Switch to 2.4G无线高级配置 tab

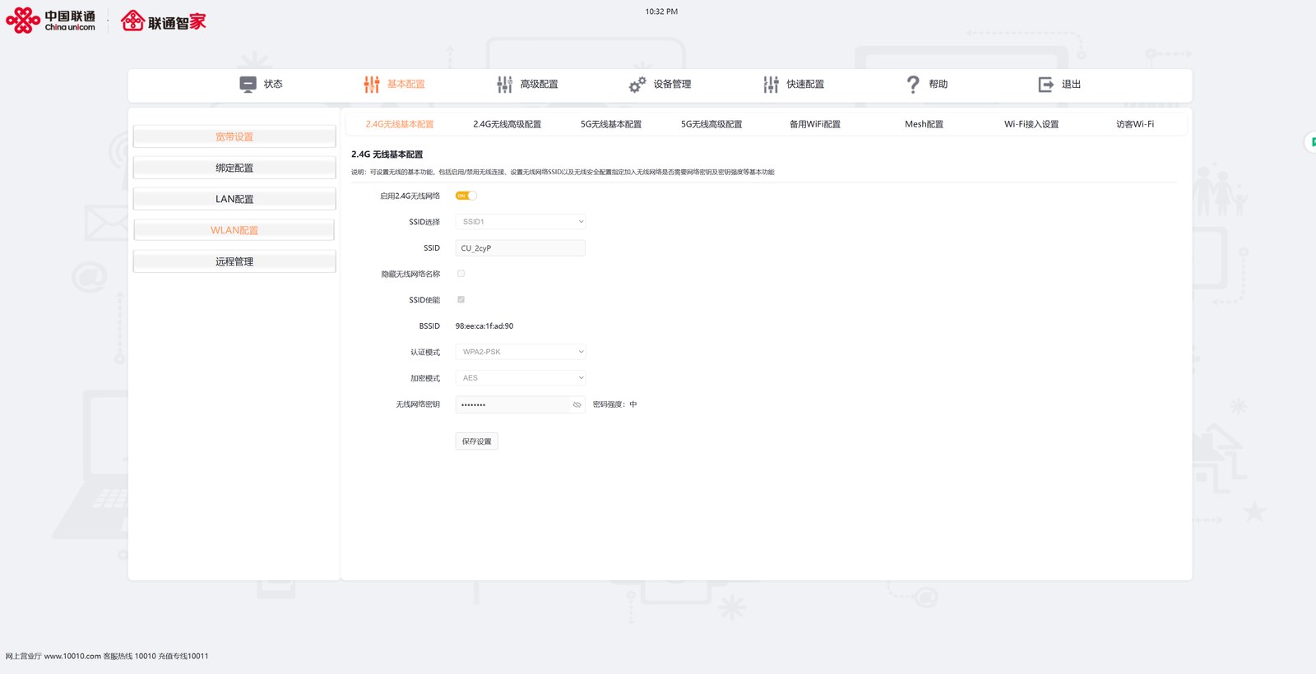pos(507,124)
